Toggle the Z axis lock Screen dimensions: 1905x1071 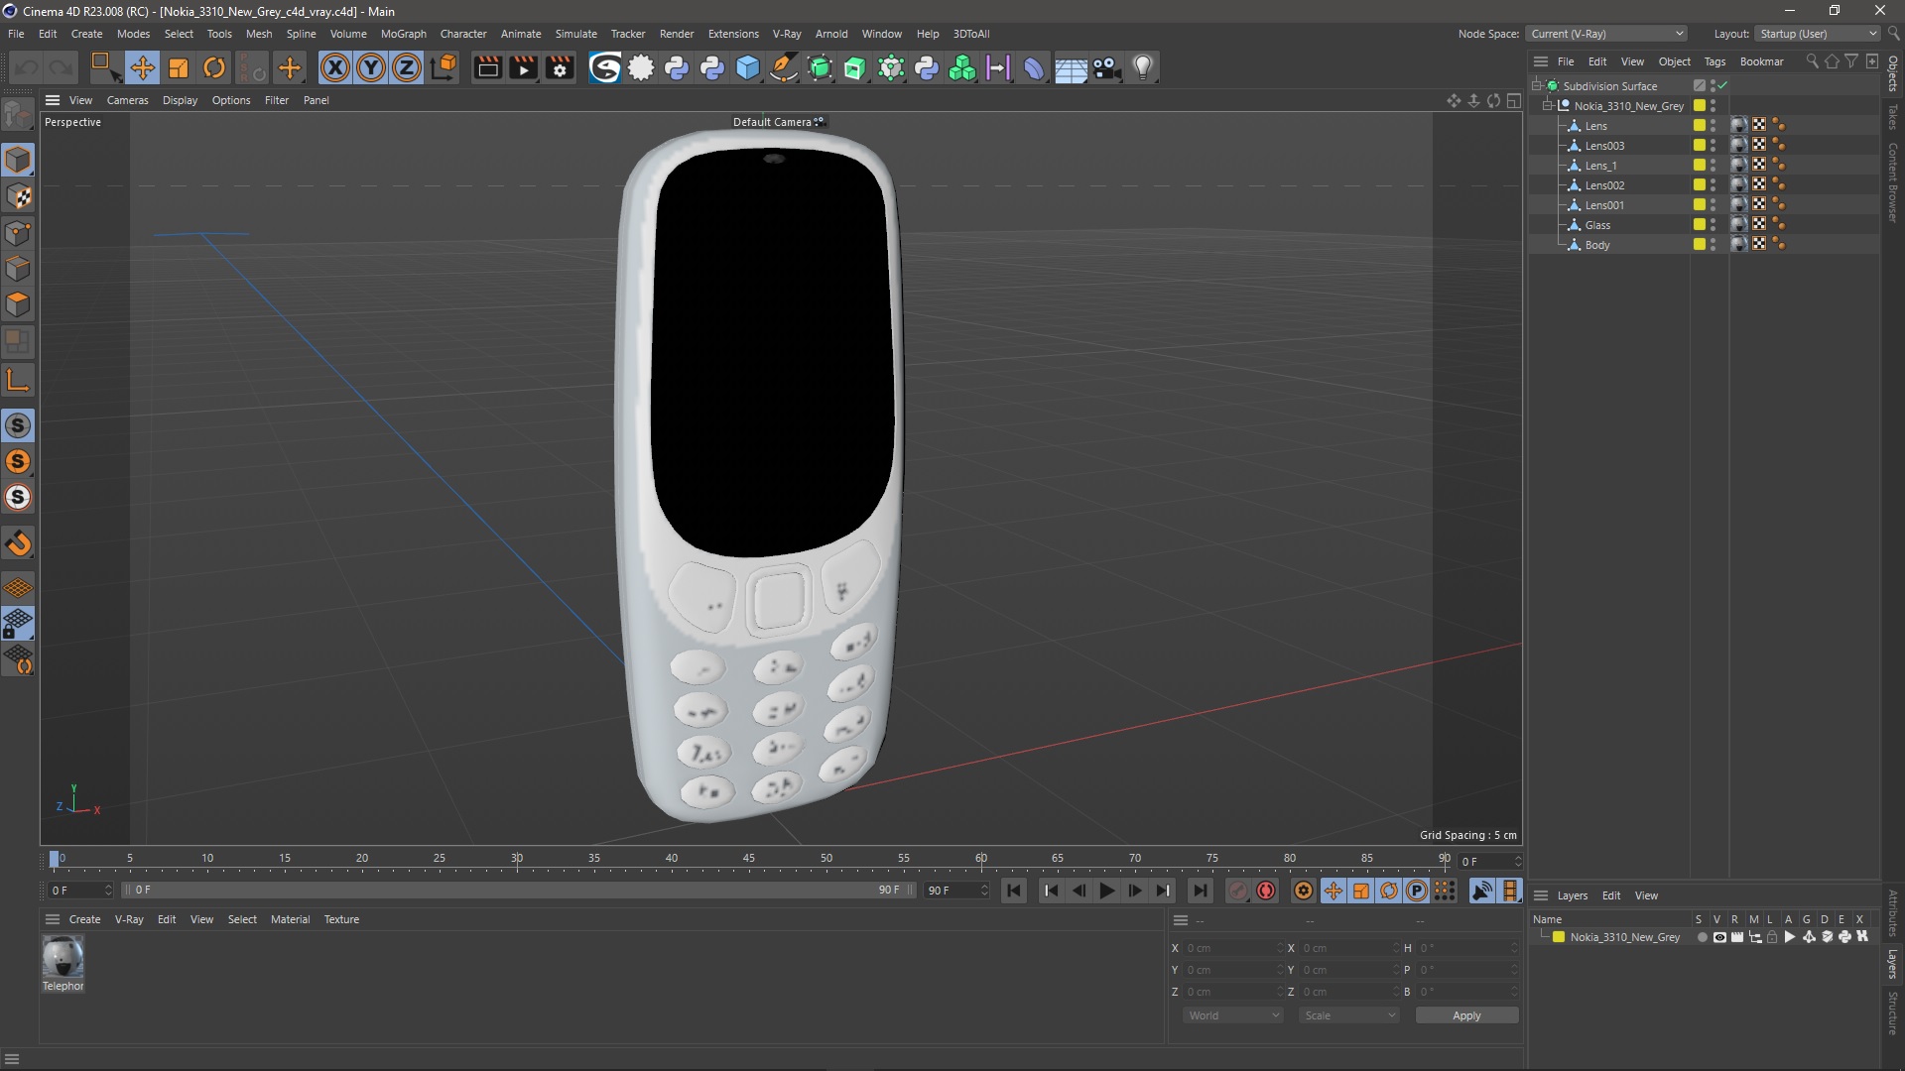coord(407,67)
